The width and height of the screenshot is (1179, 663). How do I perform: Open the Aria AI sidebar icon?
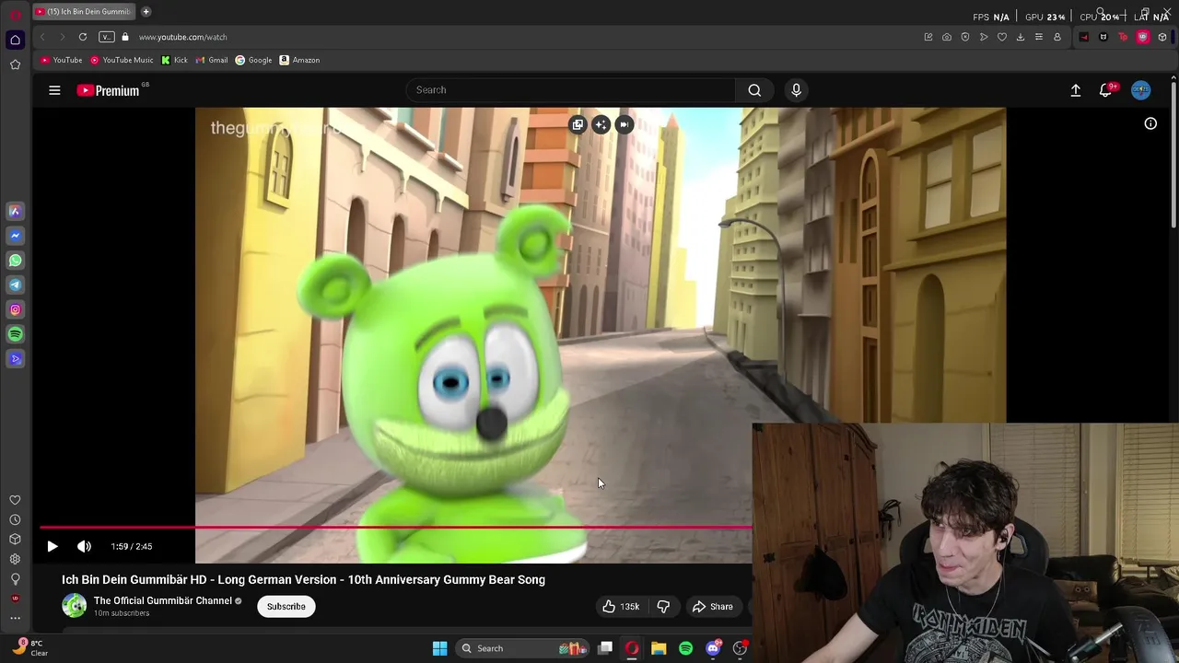[x=15, y=211]
